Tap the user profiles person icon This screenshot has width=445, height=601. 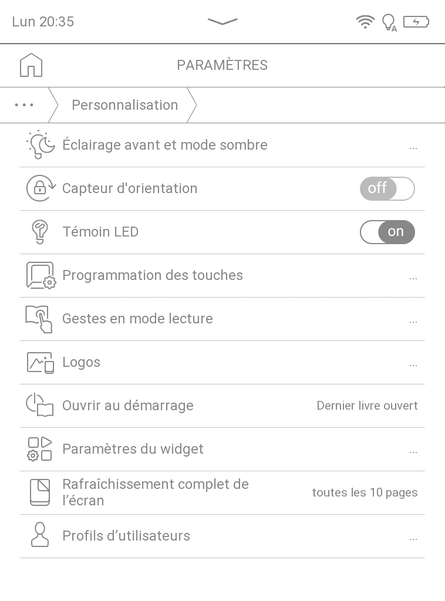point(39,536)
